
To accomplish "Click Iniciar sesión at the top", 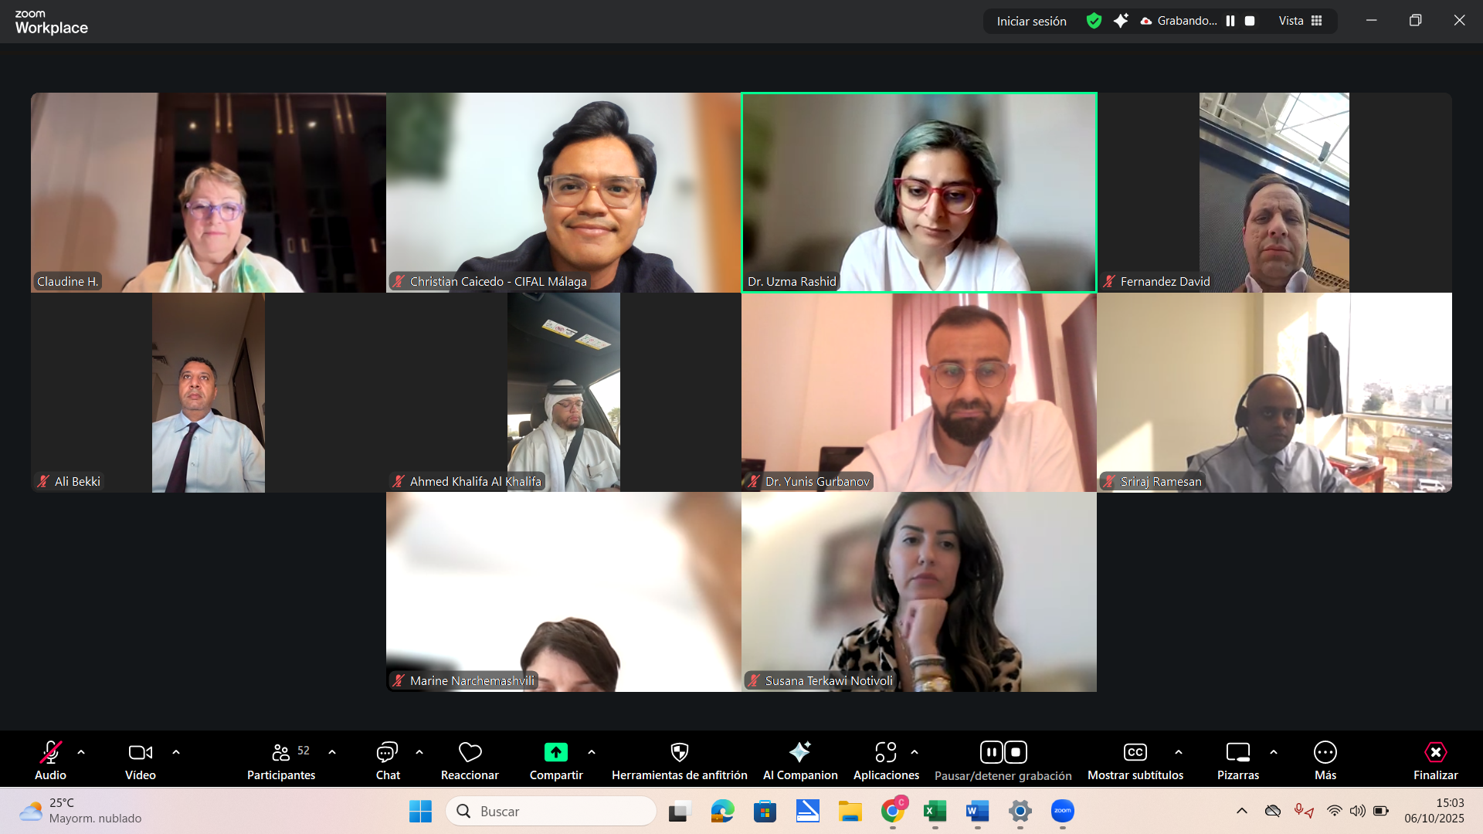I will pyautogui.click(x=1031, y=21).
